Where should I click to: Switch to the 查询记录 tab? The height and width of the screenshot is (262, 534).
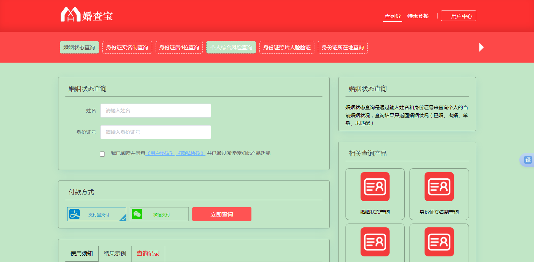[148, 254]
